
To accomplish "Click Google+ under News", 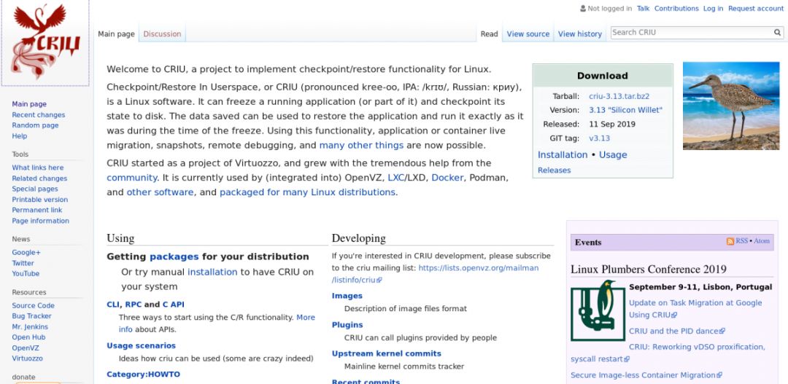I will click(26, 253).
